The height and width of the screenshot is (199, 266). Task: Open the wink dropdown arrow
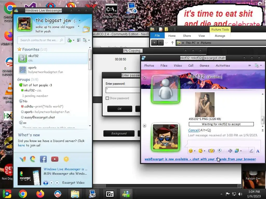pyautogui.click(x=205, y=151)
